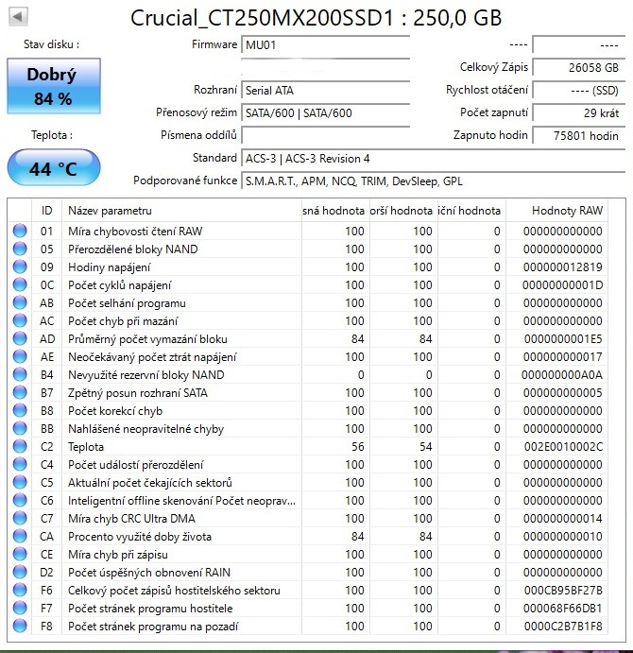Click RAW value 000CB95BF27B
Viewport: 633px width, 653px height.
563,590
